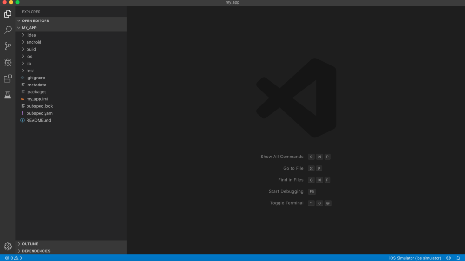Expand the android folder
Image resolution: width=465 pixels, height=261 pixels.
[71, 42]
